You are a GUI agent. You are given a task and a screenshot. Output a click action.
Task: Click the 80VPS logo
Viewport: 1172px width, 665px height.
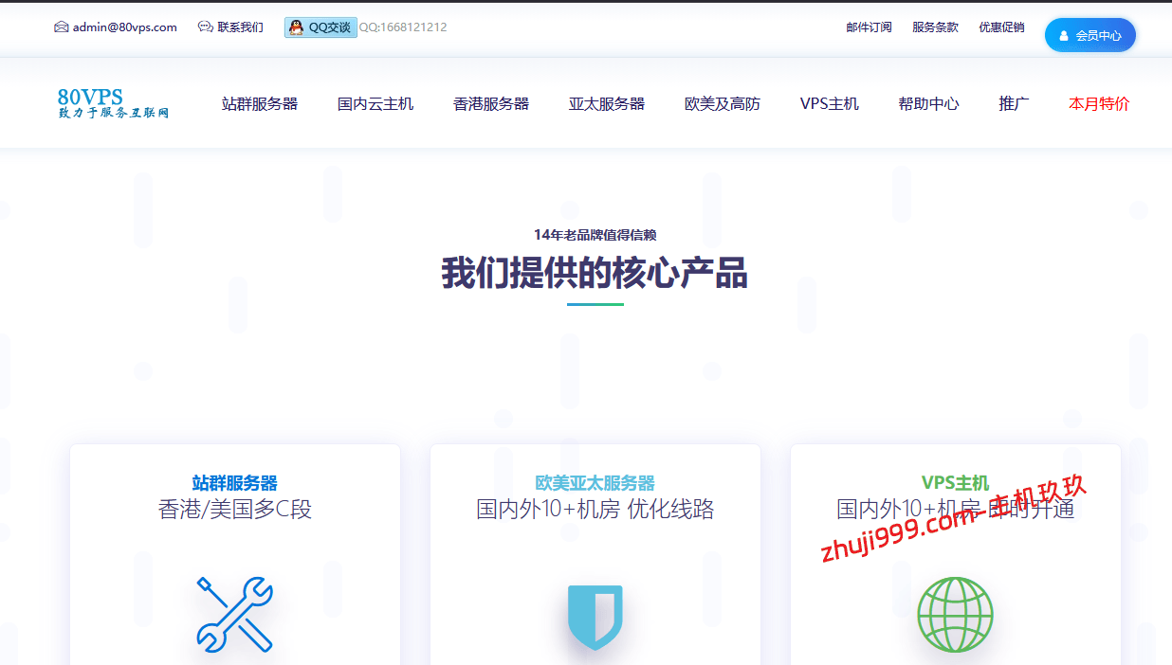pyautogui.click(x=113, y=102)
